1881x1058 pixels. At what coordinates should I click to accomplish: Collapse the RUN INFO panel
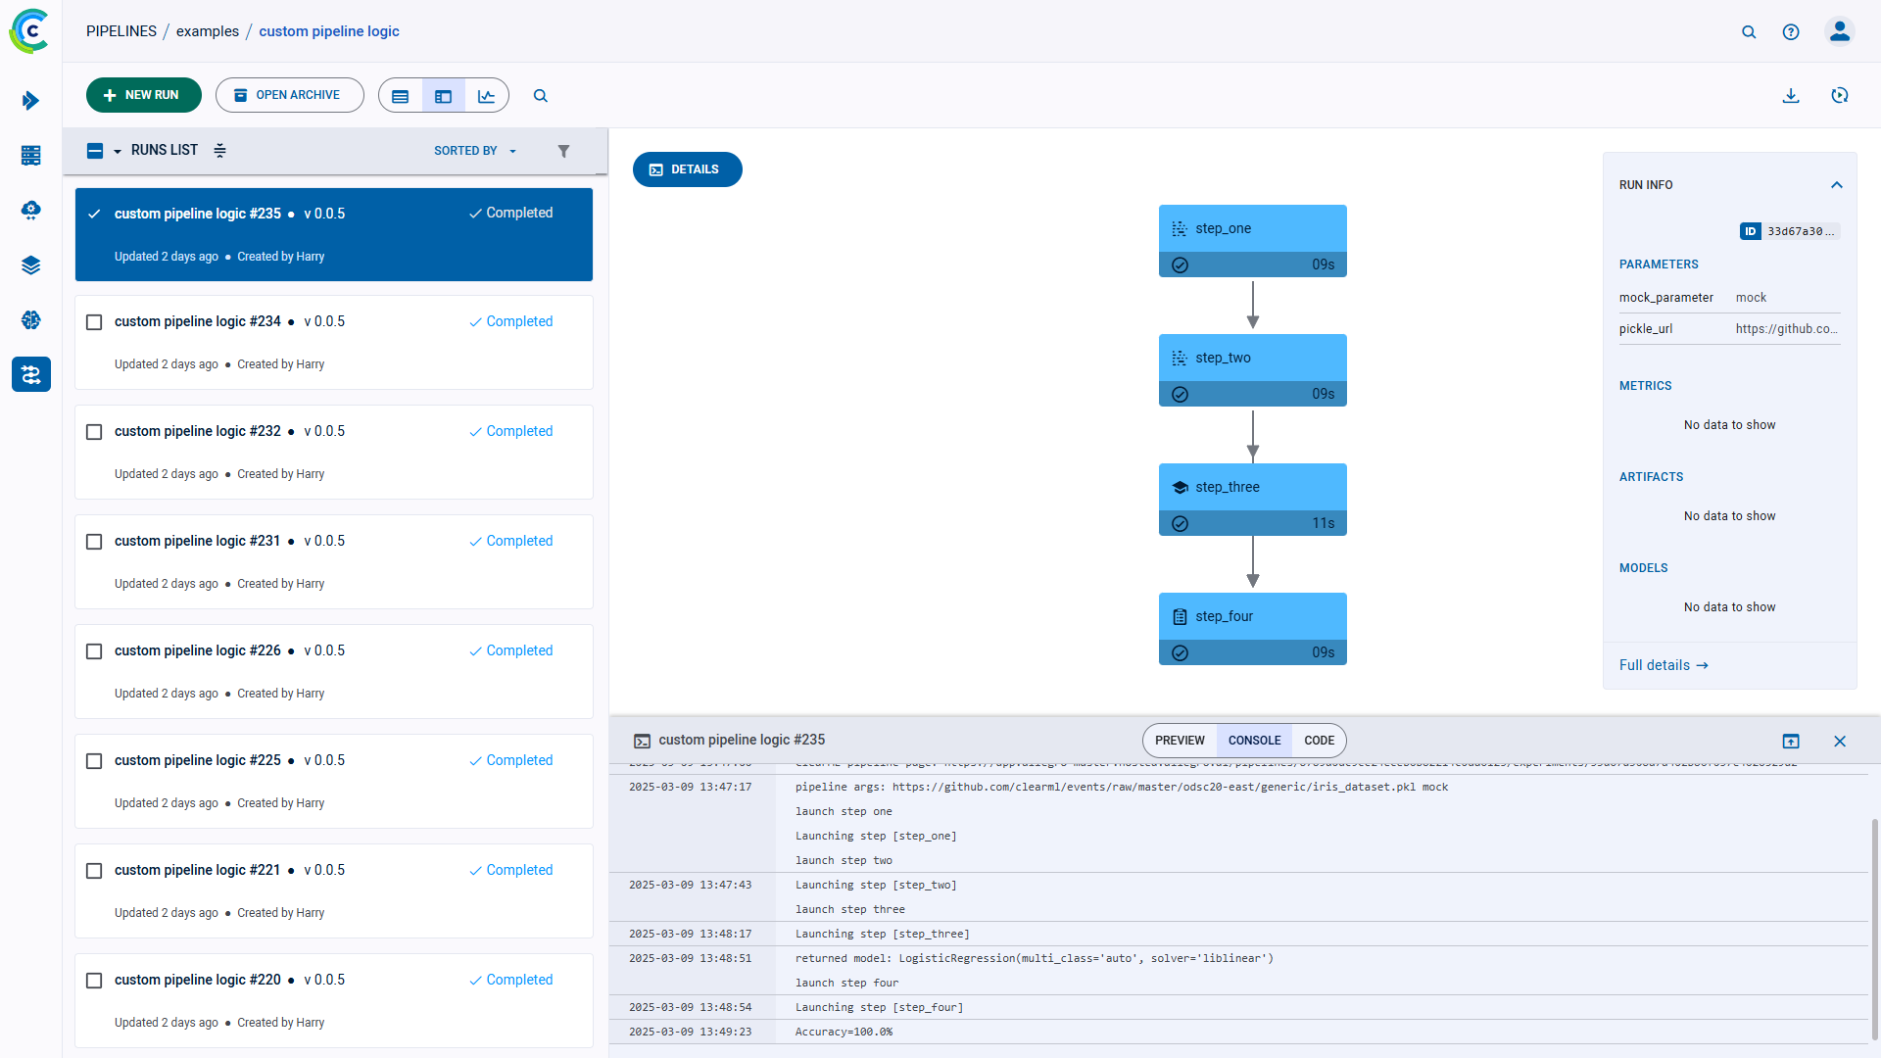[1836, 184]
